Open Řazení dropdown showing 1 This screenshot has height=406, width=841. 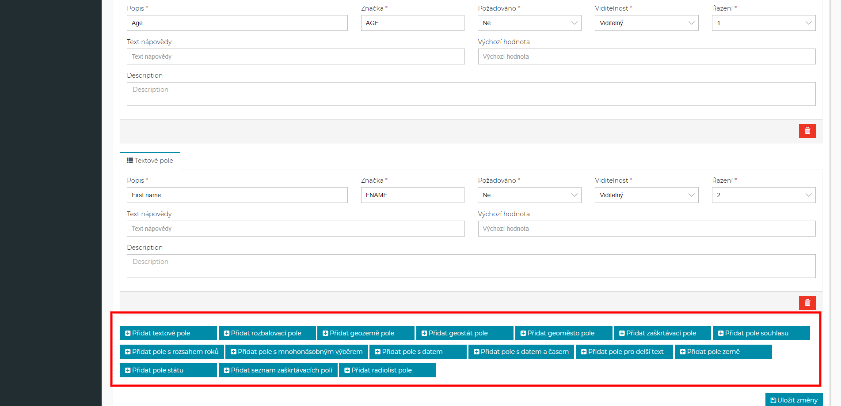coord(764,23)
